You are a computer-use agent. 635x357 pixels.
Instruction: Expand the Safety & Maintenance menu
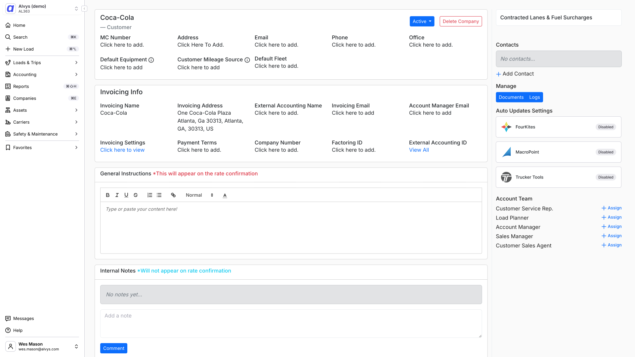point(42,134)
